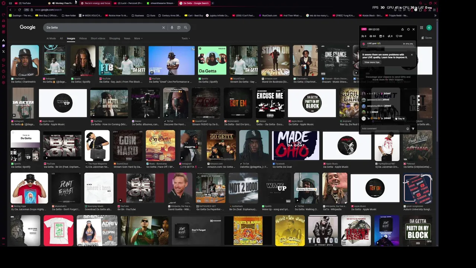This screenshot has width=476, height=268.
Task: Show more bookmarks with chevron
Action: tap(435, 16)
